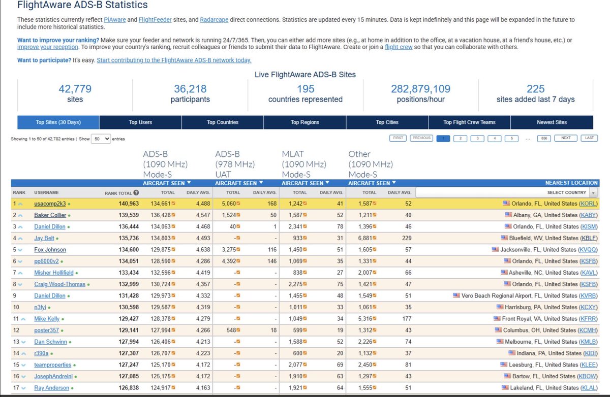Viewport: 610px width, 397px height.
Task: Open Fox Johnson's user page
Action: [x=50, y=250]
